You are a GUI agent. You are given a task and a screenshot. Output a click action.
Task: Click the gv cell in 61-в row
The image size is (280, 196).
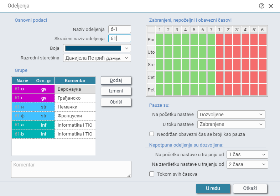coord(44,89)
